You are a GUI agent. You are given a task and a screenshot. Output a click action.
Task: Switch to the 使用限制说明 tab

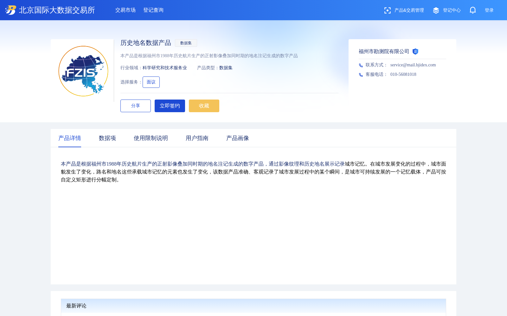(x=151, y=138)
